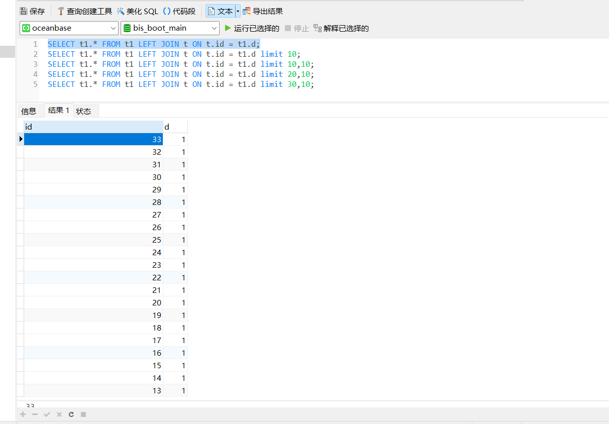Select the cell with id 18
Screen dimensions: 609x424
93,328
